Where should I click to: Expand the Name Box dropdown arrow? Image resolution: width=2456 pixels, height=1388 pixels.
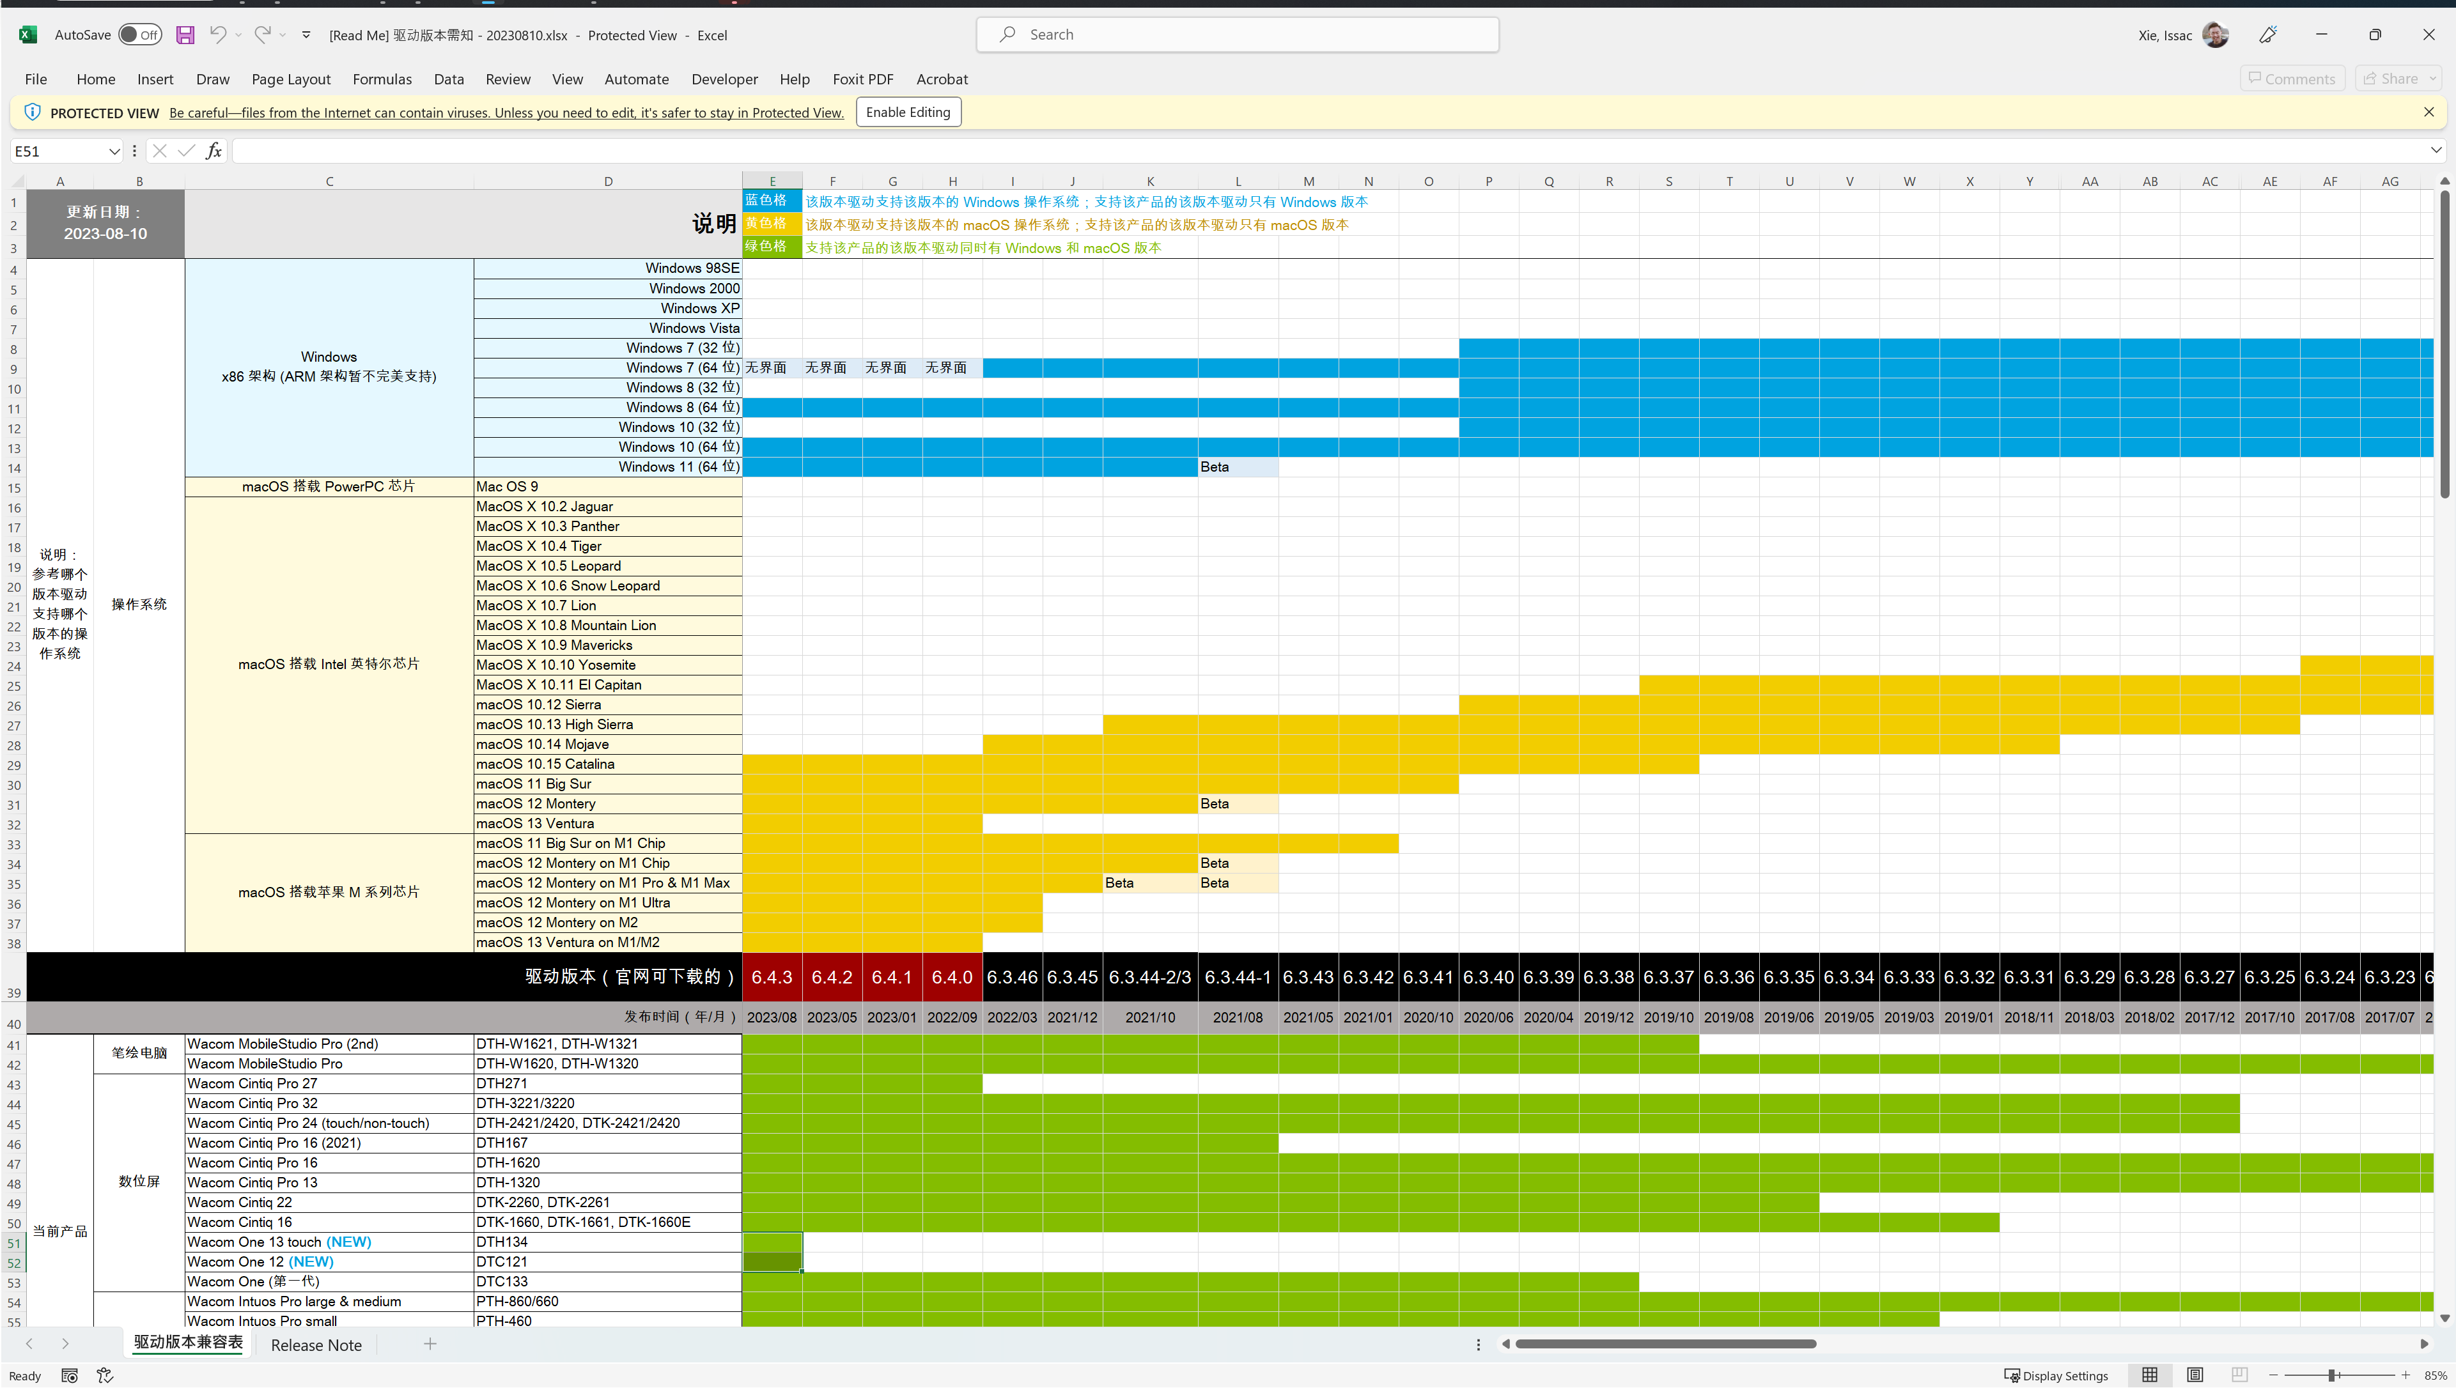[x=114, y=151]
